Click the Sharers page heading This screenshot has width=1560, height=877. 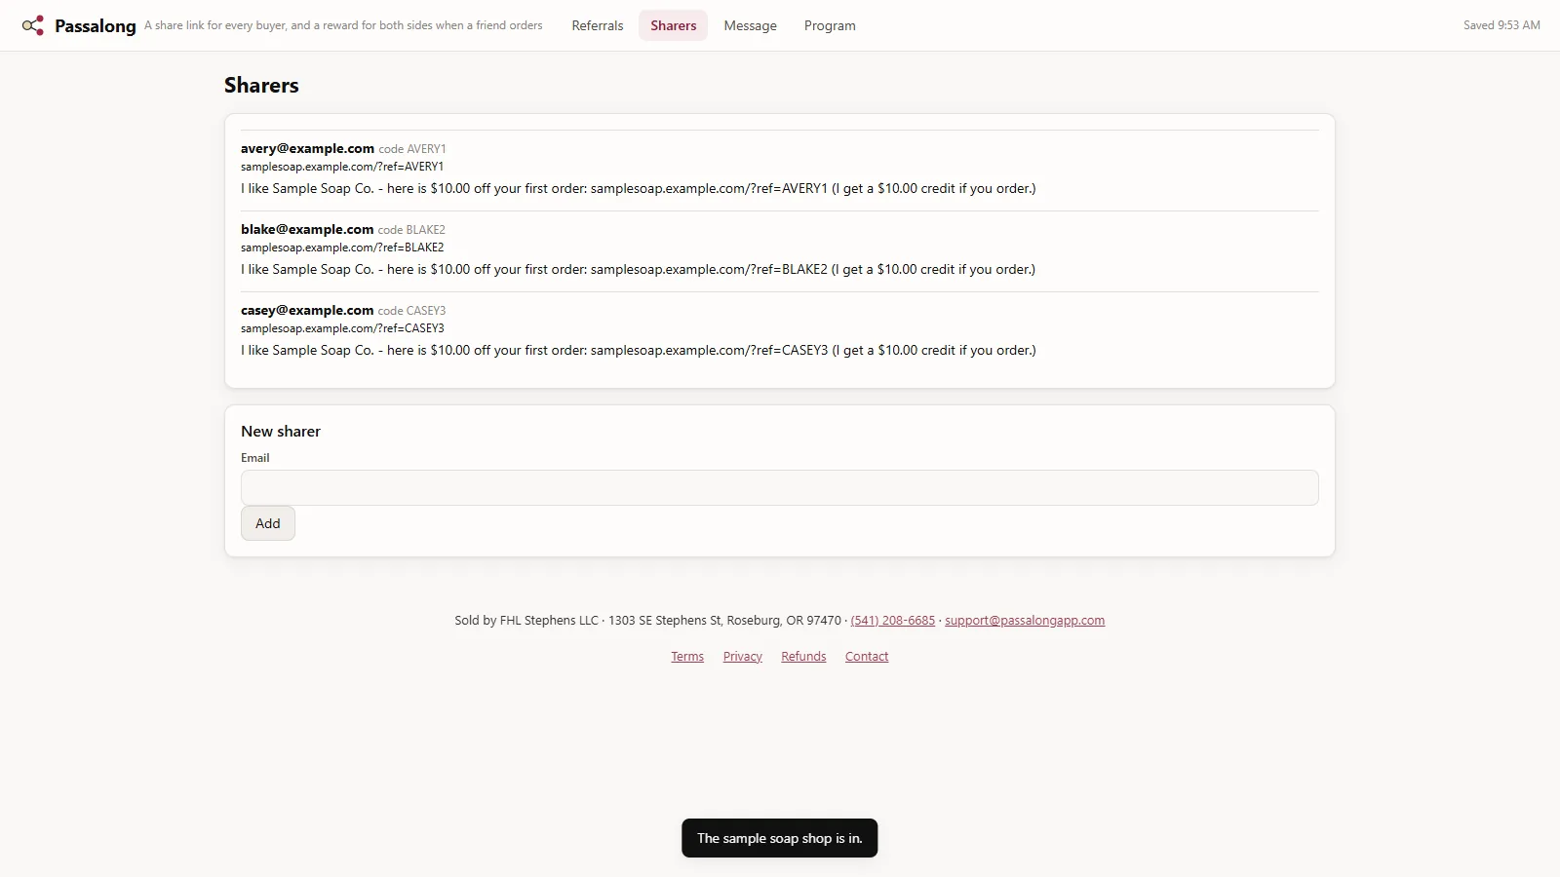pyautogui.click(x=261, y=85)
